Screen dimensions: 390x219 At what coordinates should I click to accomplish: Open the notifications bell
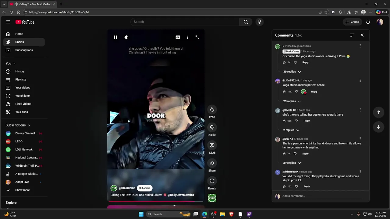point(368,22)
